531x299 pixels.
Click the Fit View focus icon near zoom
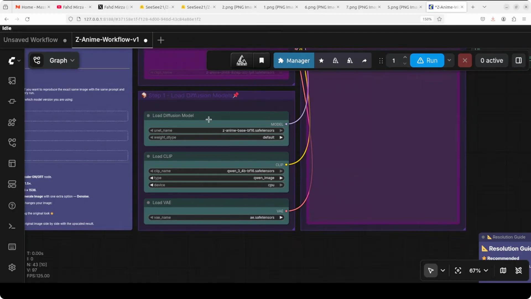[458, 270]
